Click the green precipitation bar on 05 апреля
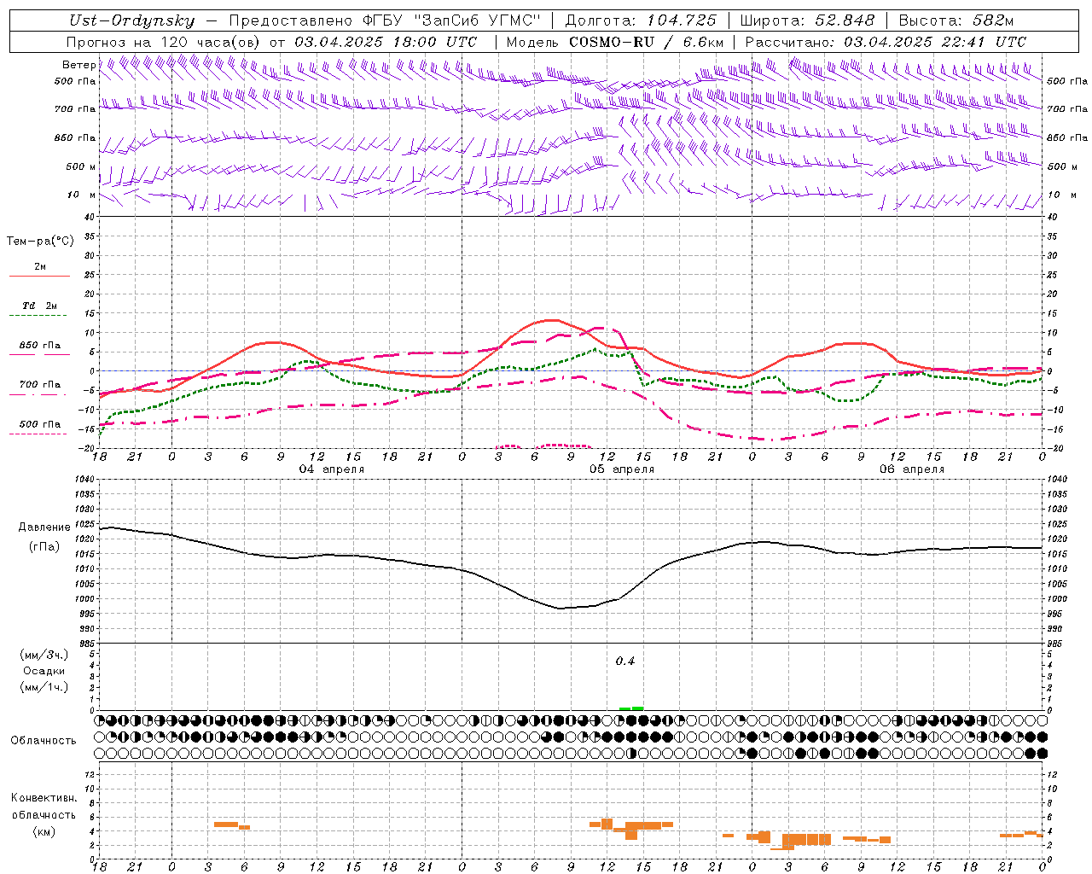The height and width of the screenshot is (874, 1092). point(631,708)
